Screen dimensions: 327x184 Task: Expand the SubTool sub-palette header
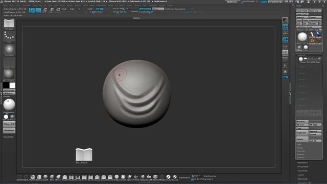point(301,55)
